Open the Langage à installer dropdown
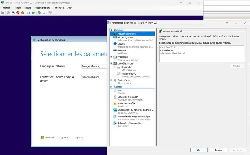The width and height of the screenshot is (250, 155). click(x=94, y=66)
